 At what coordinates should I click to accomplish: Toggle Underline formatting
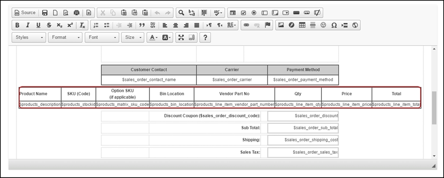pyautogui.click(x=39, y=25)
